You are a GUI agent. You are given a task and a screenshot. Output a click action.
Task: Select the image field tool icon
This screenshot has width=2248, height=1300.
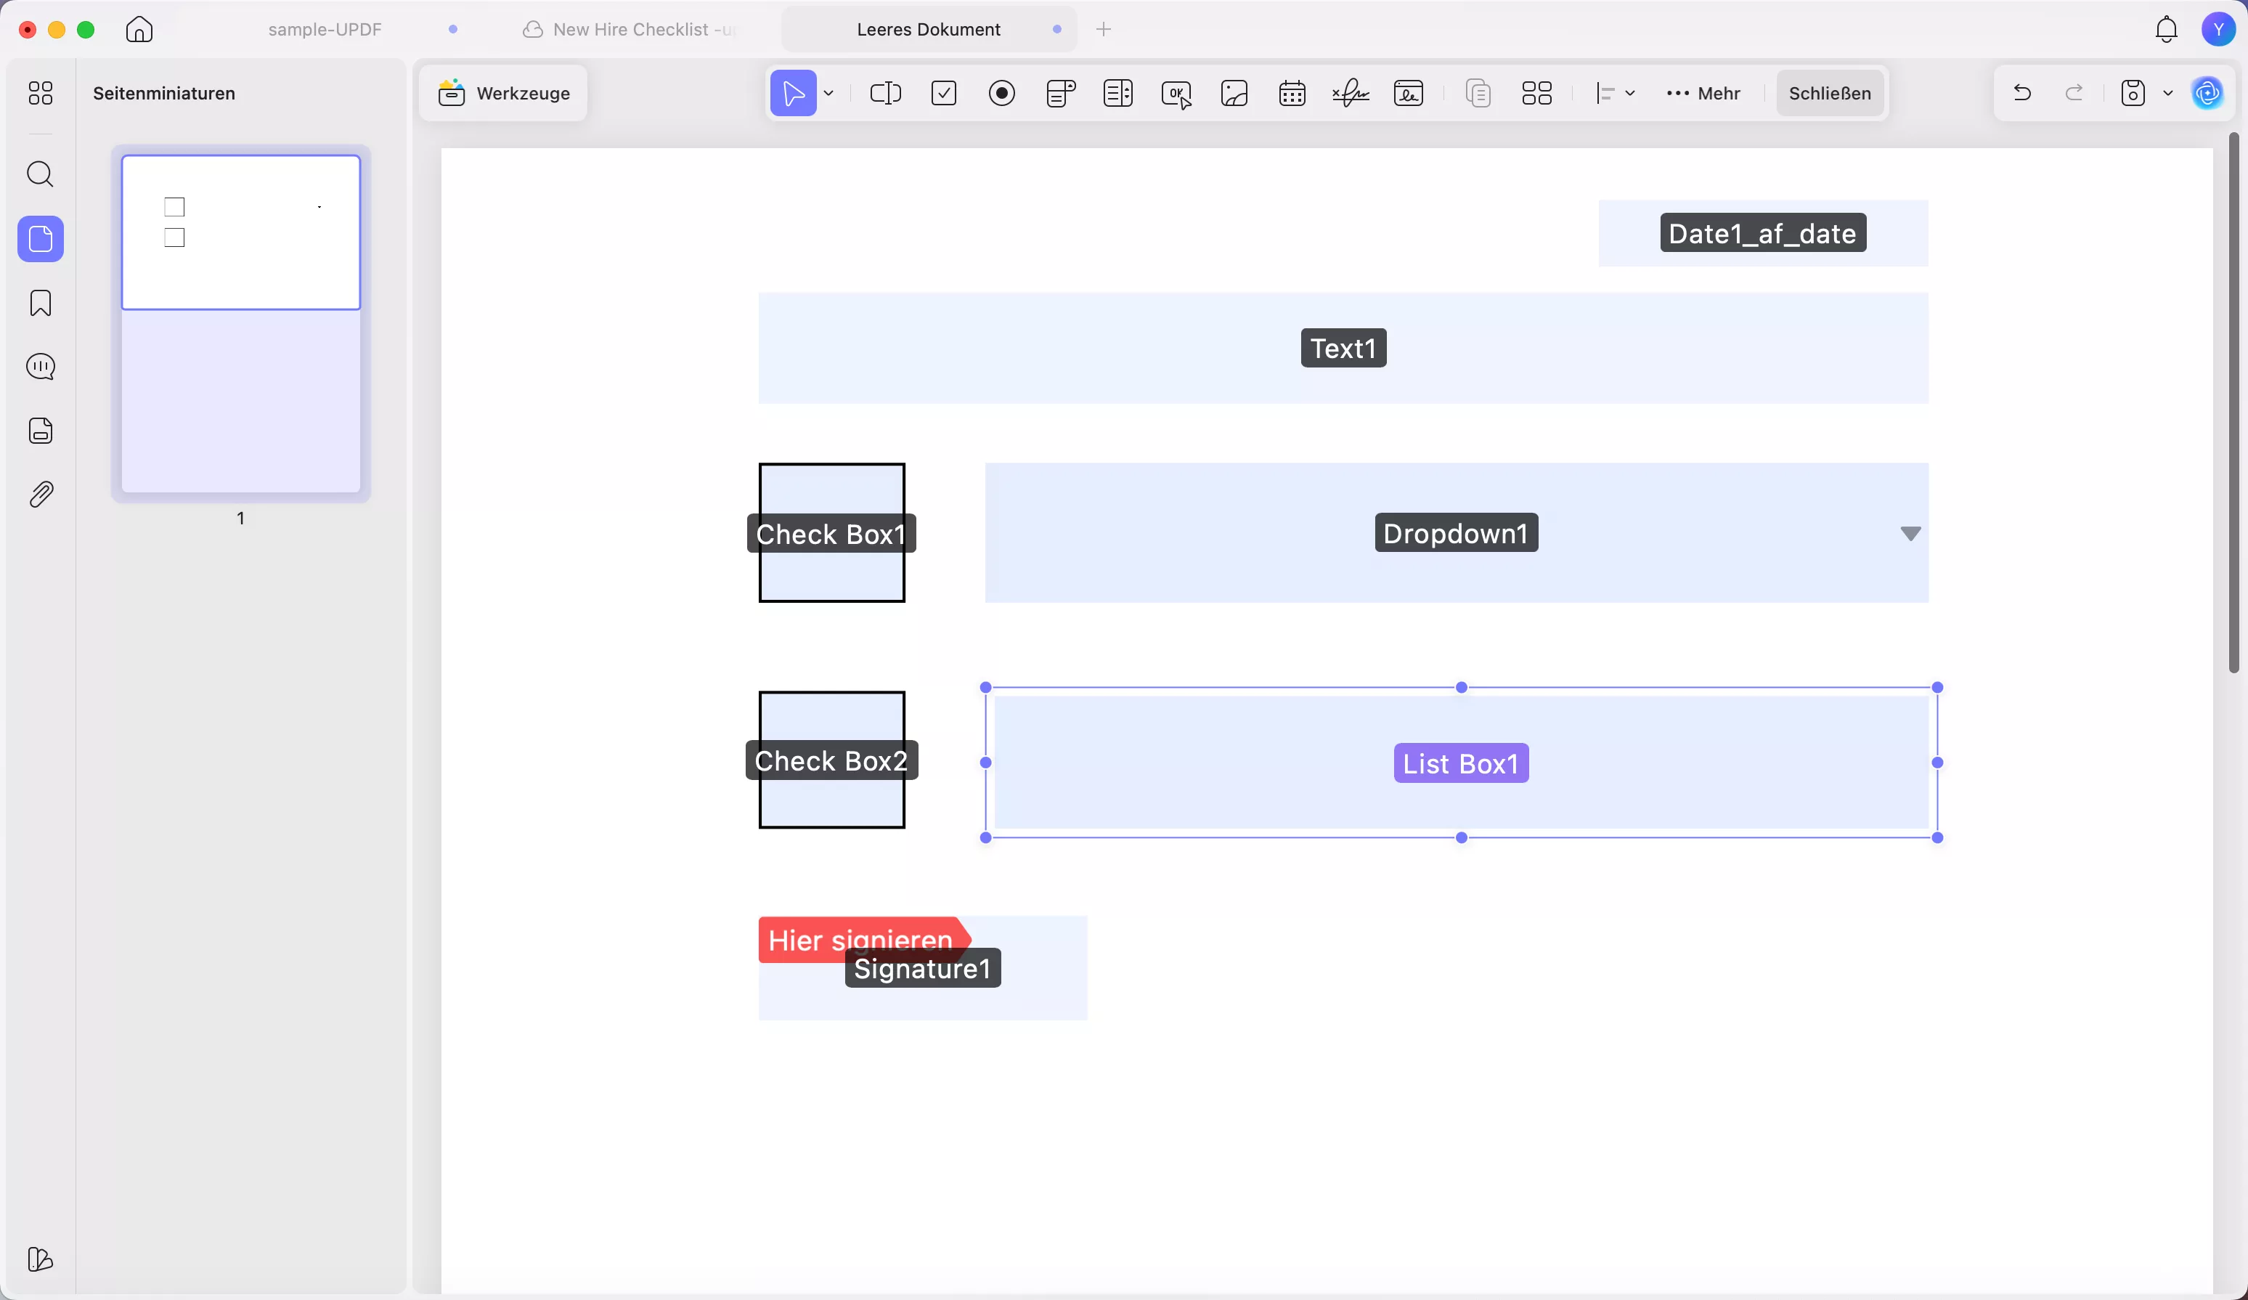[x=1234, y=93]
